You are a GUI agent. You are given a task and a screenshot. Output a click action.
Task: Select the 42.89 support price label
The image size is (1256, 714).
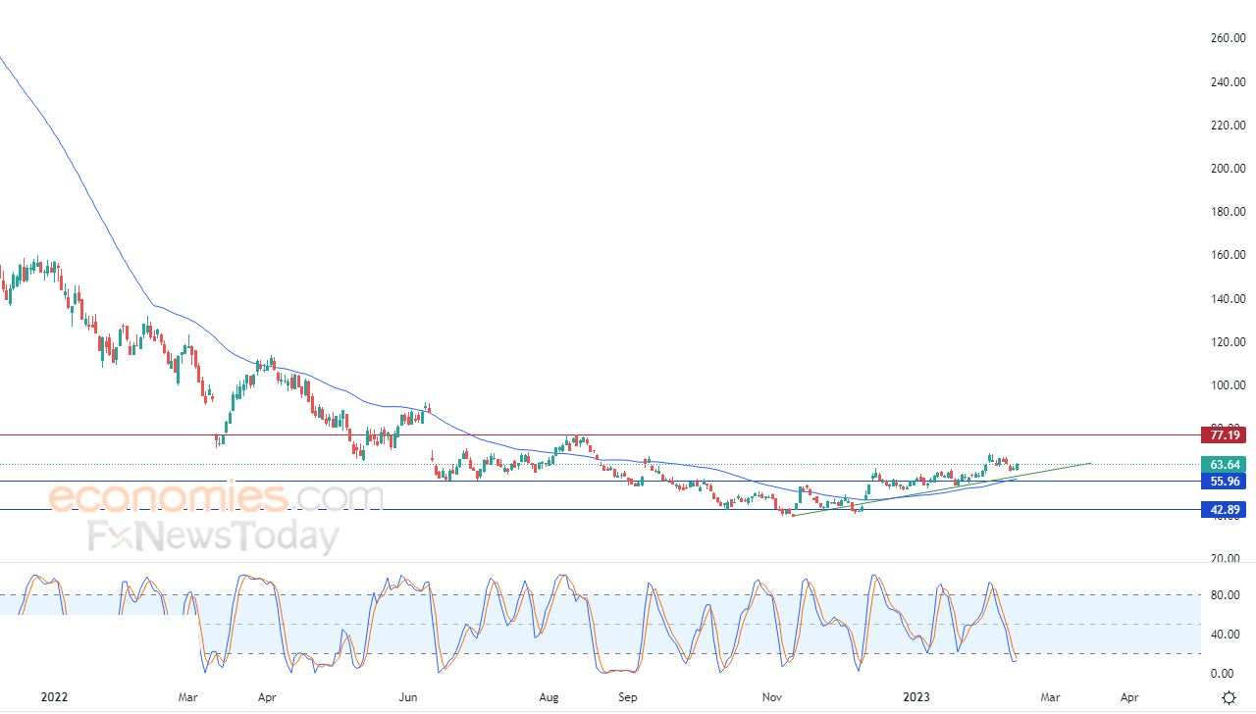click(x=1224, y=510)
